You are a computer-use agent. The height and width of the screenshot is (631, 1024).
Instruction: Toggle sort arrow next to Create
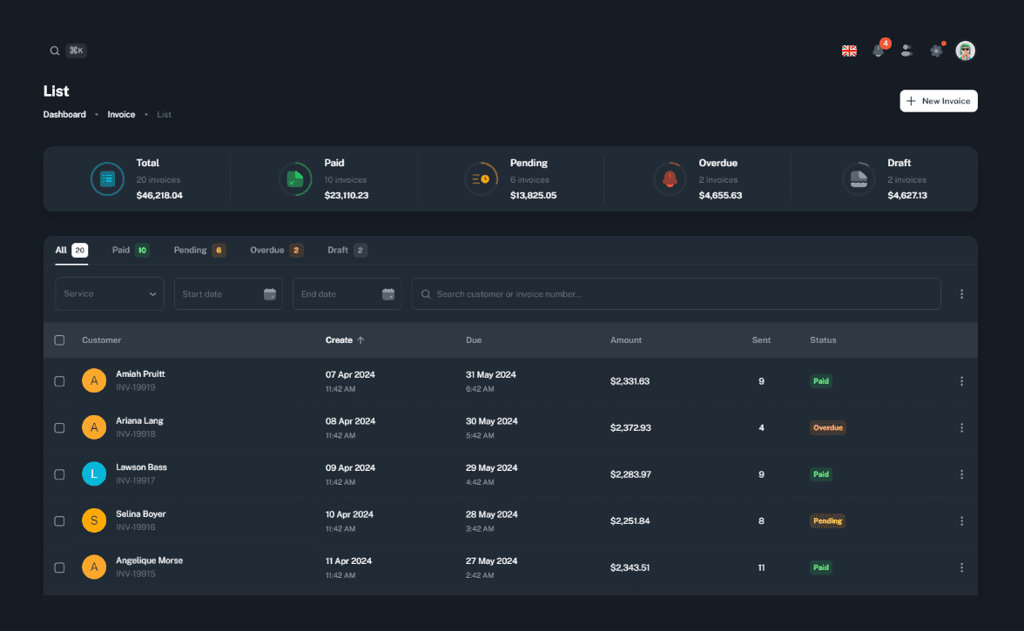[x=360, y=340]
